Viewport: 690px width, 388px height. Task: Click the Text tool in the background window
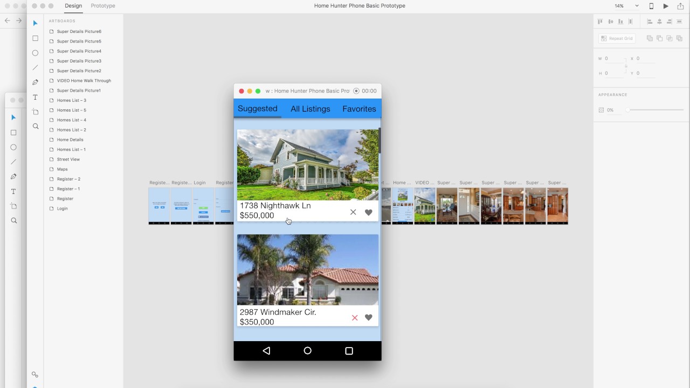(13, 191)
